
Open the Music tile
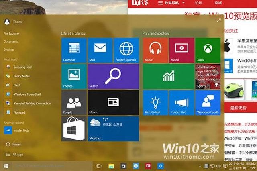point(155,50)
